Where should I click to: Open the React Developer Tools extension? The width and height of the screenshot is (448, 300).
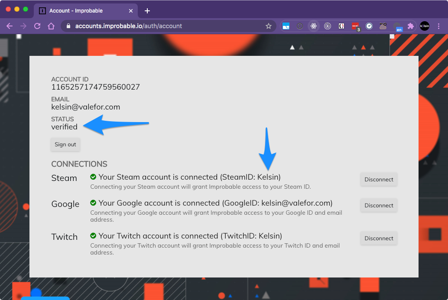click(313, 26)
